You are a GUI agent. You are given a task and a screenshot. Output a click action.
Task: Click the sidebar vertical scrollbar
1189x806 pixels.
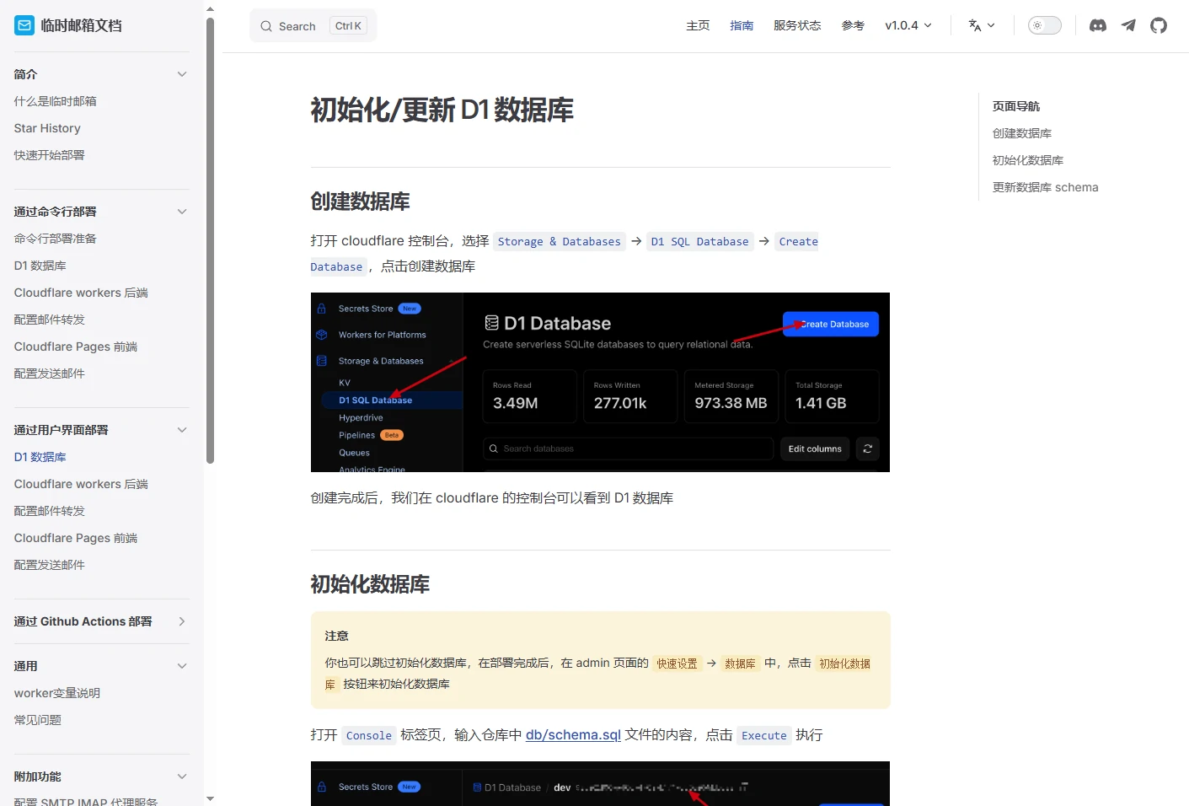click(x=210, y=241)
